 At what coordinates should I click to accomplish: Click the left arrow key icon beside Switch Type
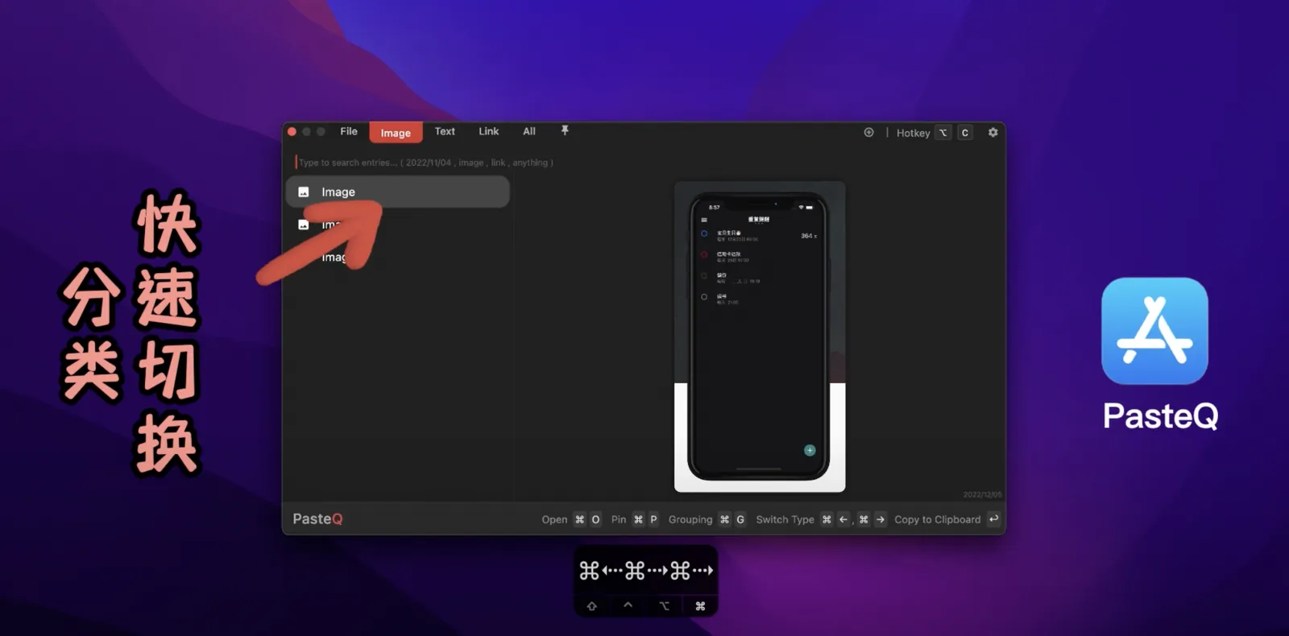tap(843, 519)
